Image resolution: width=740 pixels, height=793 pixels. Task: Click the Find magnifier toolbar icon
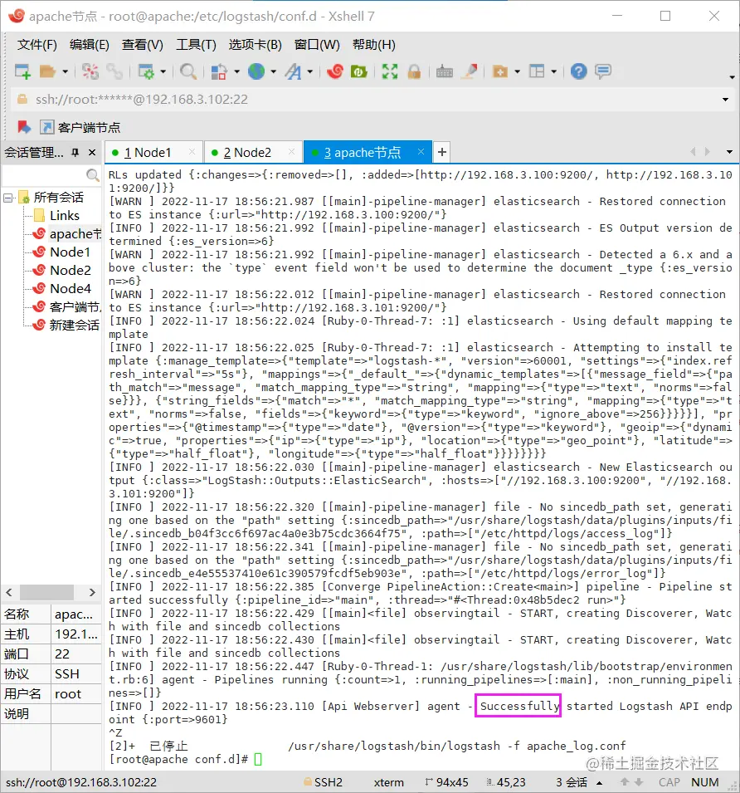[188, 71]
